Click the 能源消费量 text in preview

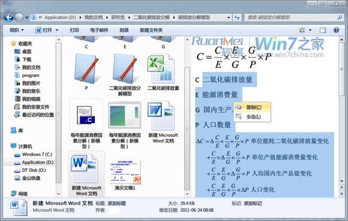[x=220, y=95]
